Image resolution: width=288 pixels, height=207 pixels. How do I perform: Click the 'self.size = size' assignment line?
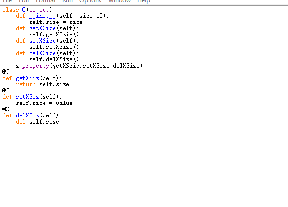click(55, 22)
